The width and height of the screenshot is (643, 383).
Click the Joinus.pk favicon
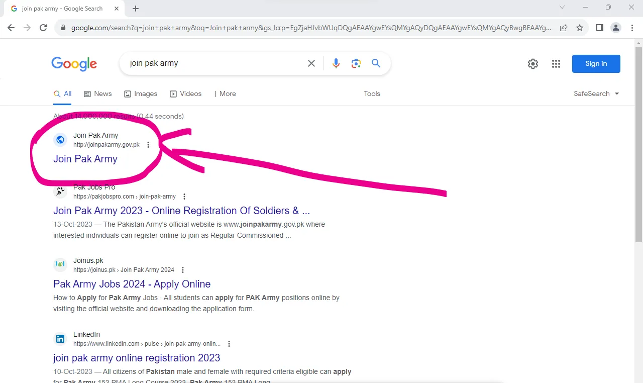[x=60, y=265]
